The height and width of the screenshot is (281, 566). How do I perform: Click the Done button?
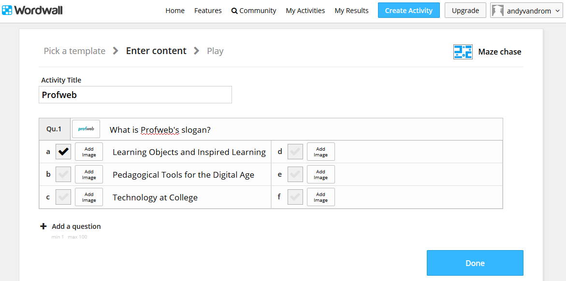click(475, 263)
